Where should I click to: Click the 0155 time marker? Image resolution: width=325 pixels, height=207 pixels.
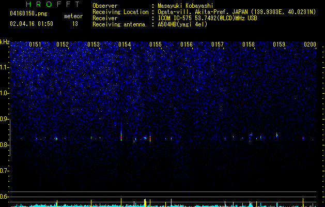[x=156, y=45]
